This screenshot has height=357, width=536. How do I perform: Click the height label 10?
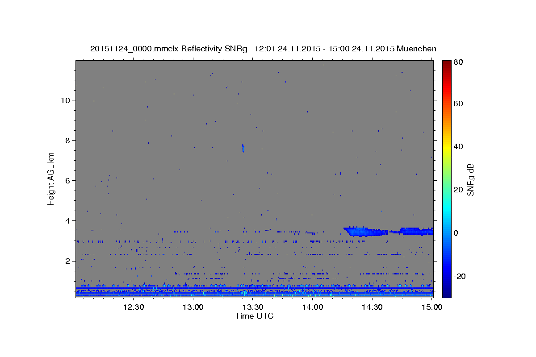coord(65,100)
